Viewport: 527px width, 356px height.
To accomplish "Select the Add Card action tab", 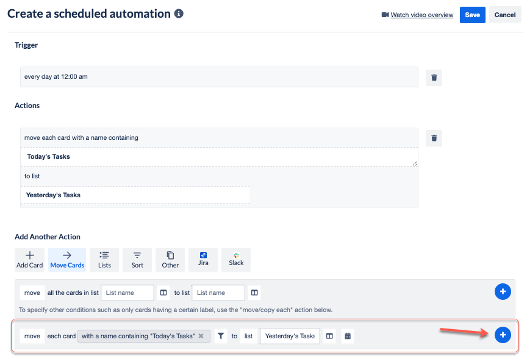I will [29, 260].
